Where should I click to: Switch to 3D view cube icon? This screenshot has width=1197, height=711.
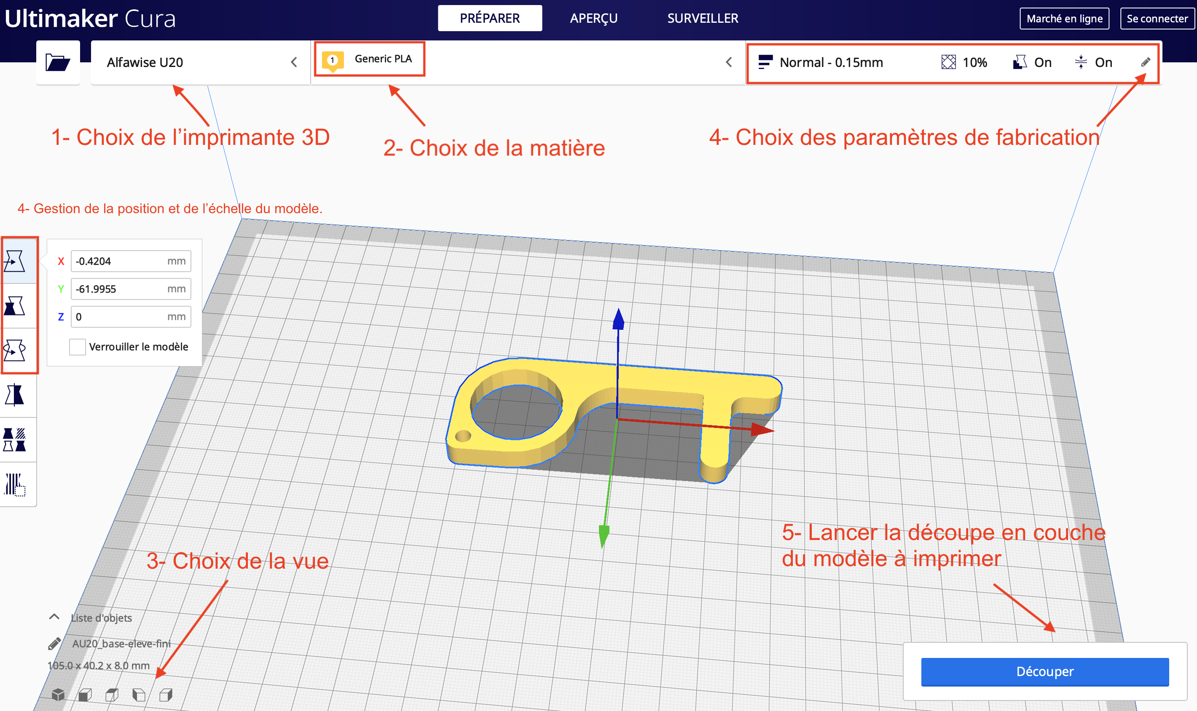pos(58,694)
